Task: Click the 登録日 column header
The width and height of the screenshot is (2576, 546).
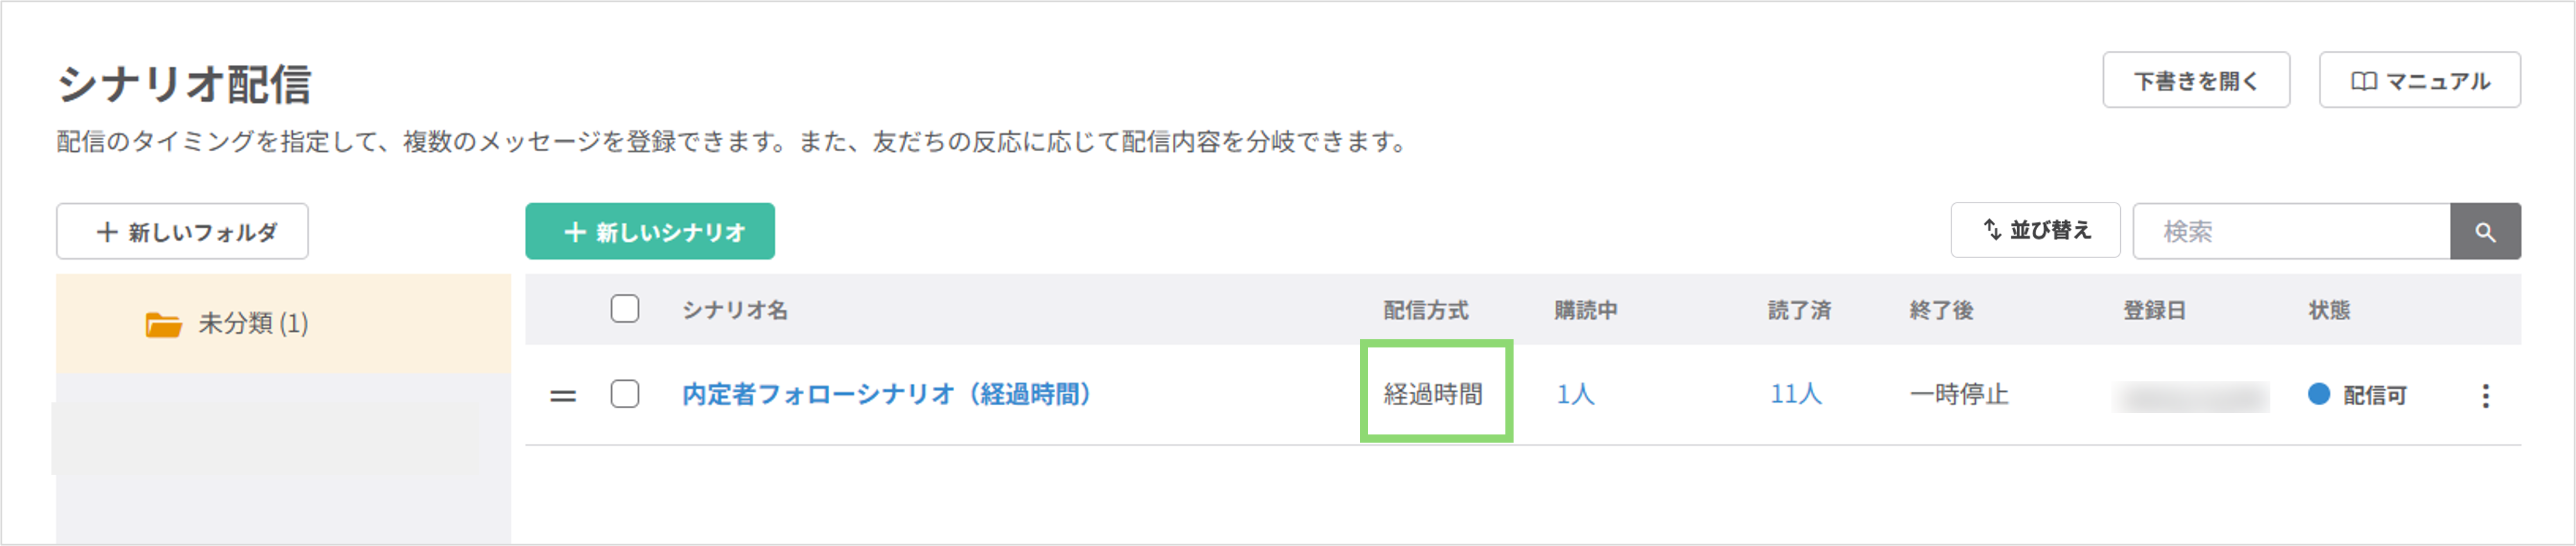Action: click(x=2154, y=311)
